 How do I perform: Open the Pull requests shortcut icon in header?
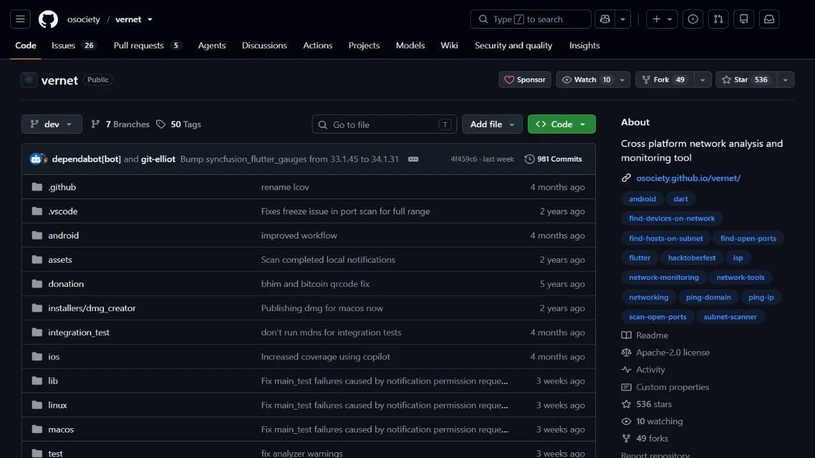click(718, 19)
